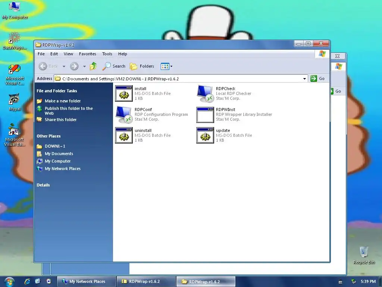382x287 pixels.
Task: Click the second quick launch browser icon
Action: pos(38,281)
